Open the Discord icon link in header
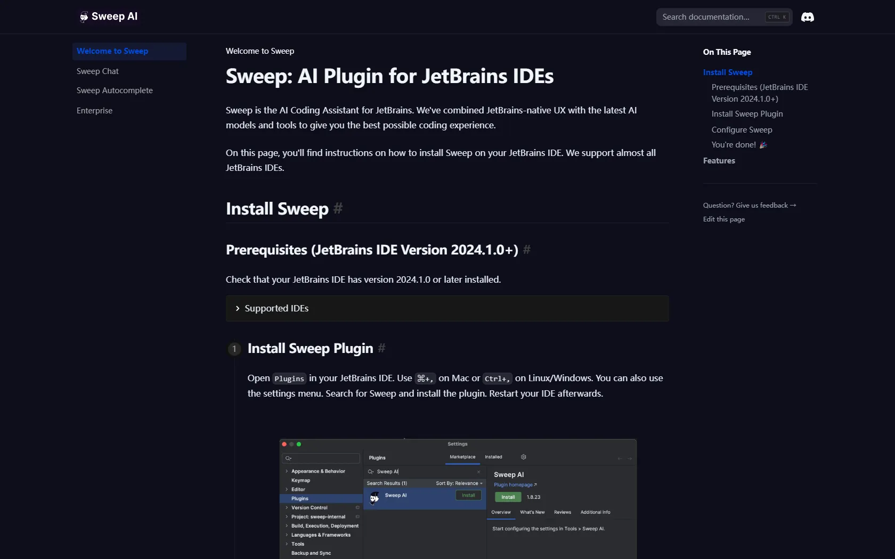 tap(808, 17)
